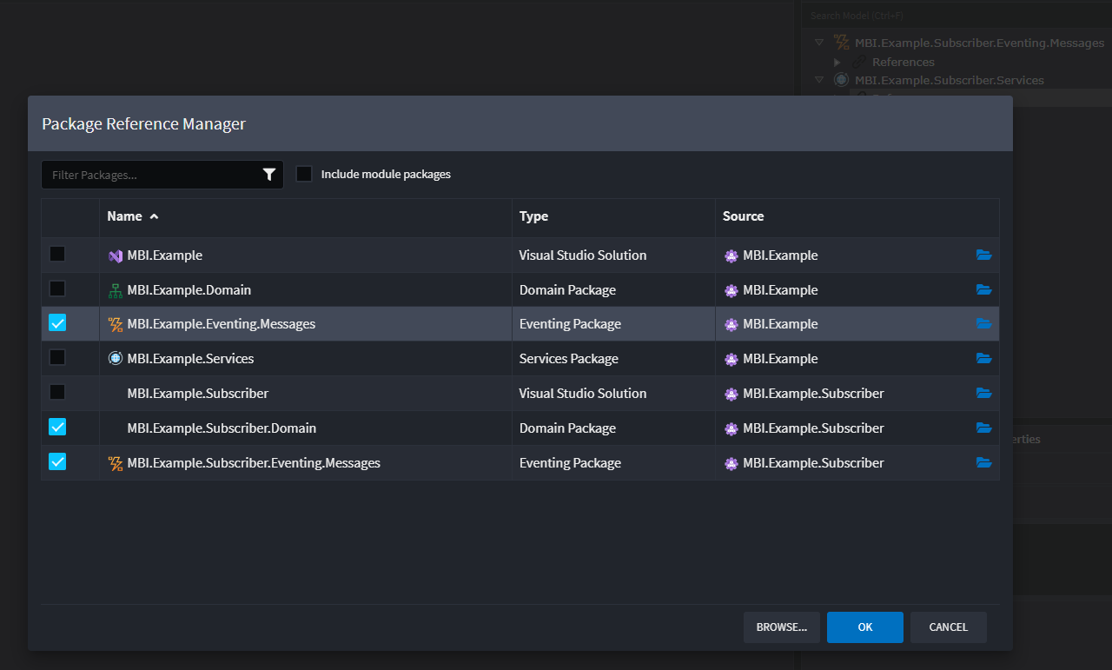The width and height of the screenshot is (1112, 670).
Task: Open folder icon for MBI.Example.Eventing.Messages row
Action: 983,323
